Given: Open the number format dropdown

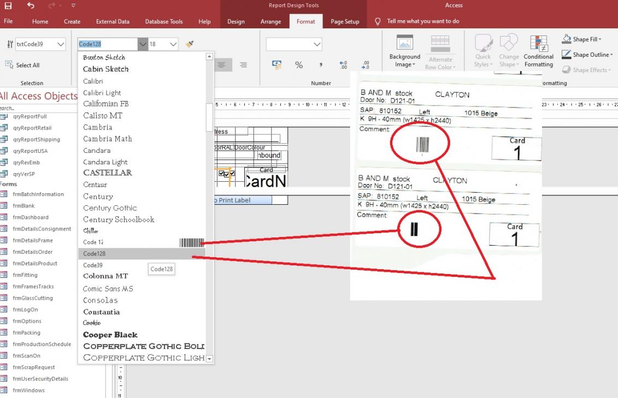Looking at the screenshot, I should [x=317, y=44].
